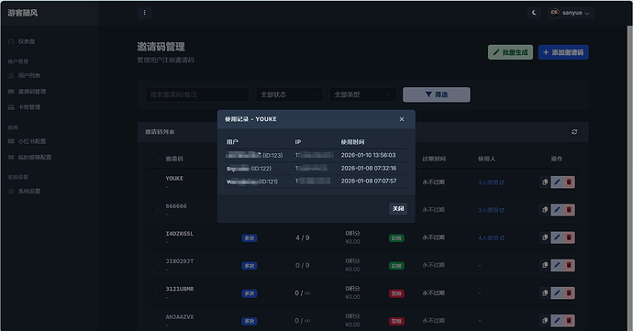This screenshot has width=633, height=331.
Task: Click the 多次 badge in the I4DZKGSL row
Action: click(x=250, y=238)
